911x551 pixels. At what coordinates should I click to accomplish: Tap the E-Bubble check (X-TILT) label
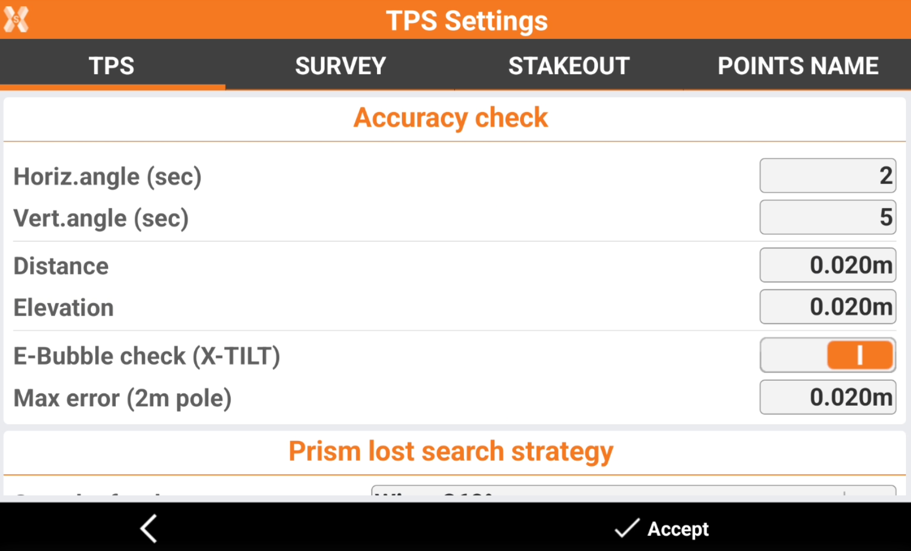click(146, 356)
